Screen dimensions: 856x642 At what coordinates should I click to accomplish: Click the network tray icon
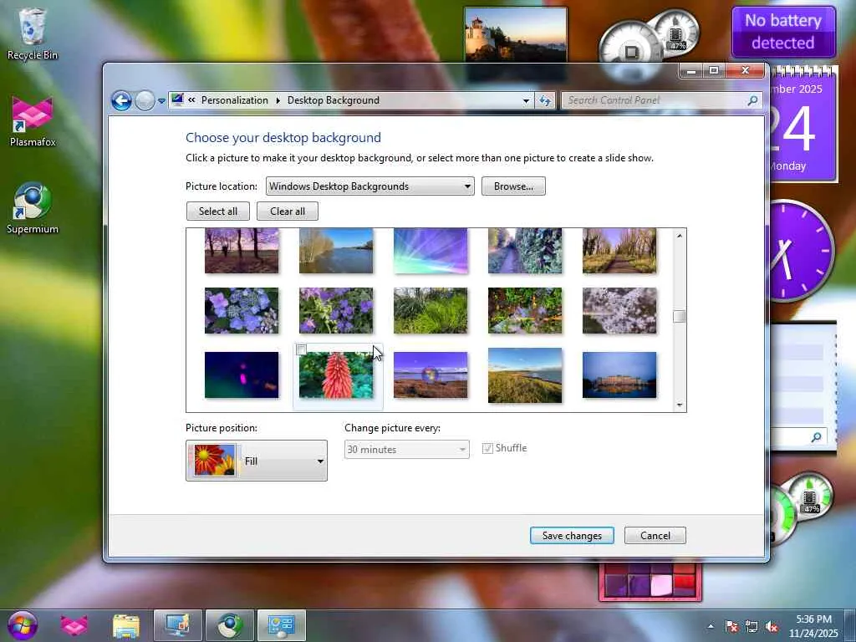click(752, 626)
